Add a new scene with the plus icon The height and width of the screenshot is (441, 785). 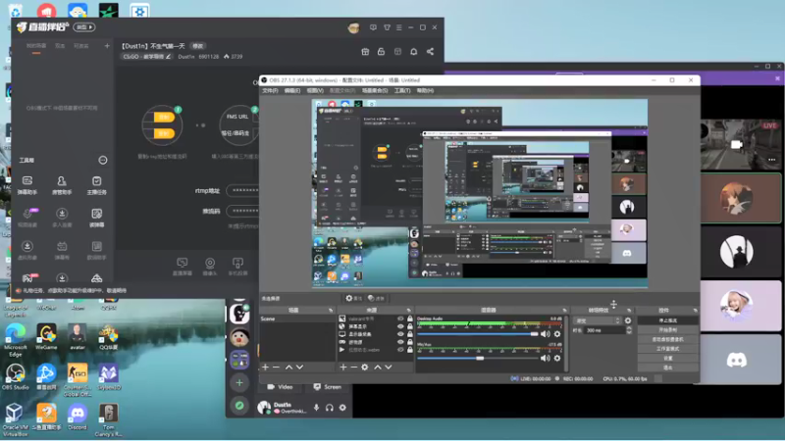[x=265, y=367]
